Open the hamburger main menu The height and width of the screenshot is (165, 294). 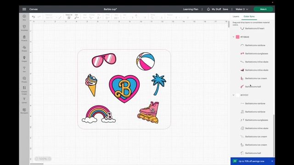click(24, 9)
